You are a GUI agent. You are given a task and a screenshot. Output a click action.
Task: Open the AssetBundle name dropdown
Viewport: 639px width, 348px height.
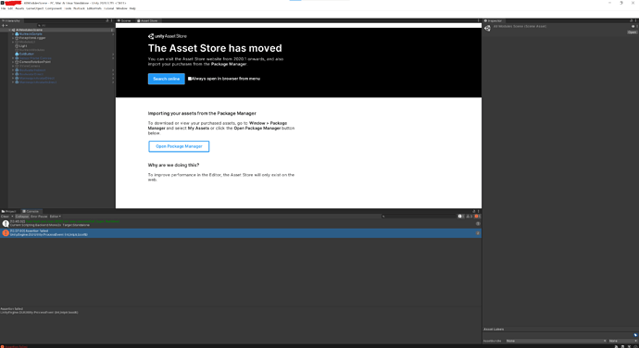click(557, 341)
